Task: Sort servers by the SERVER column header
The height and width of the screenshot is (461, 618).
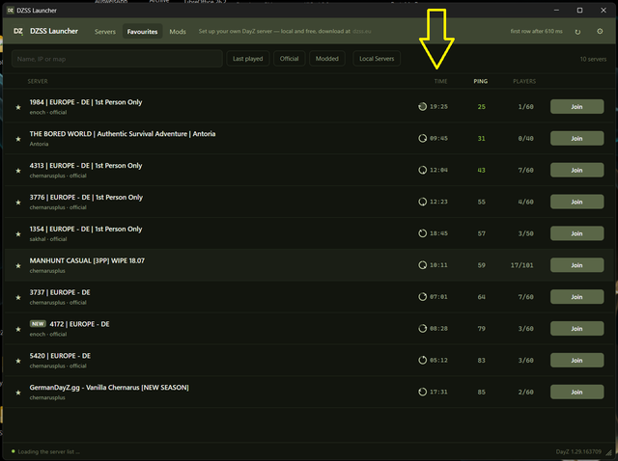Action: (x=38, y=81)
